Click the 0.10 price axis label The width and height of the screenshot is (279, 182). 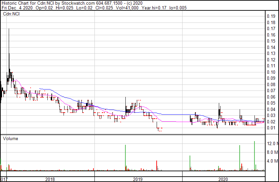(271, 72)
